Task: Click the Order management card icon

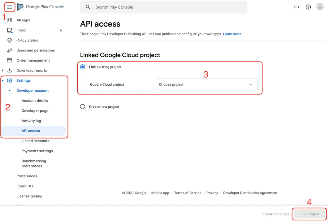Action: pyautogui.click(x=9, y=60)
